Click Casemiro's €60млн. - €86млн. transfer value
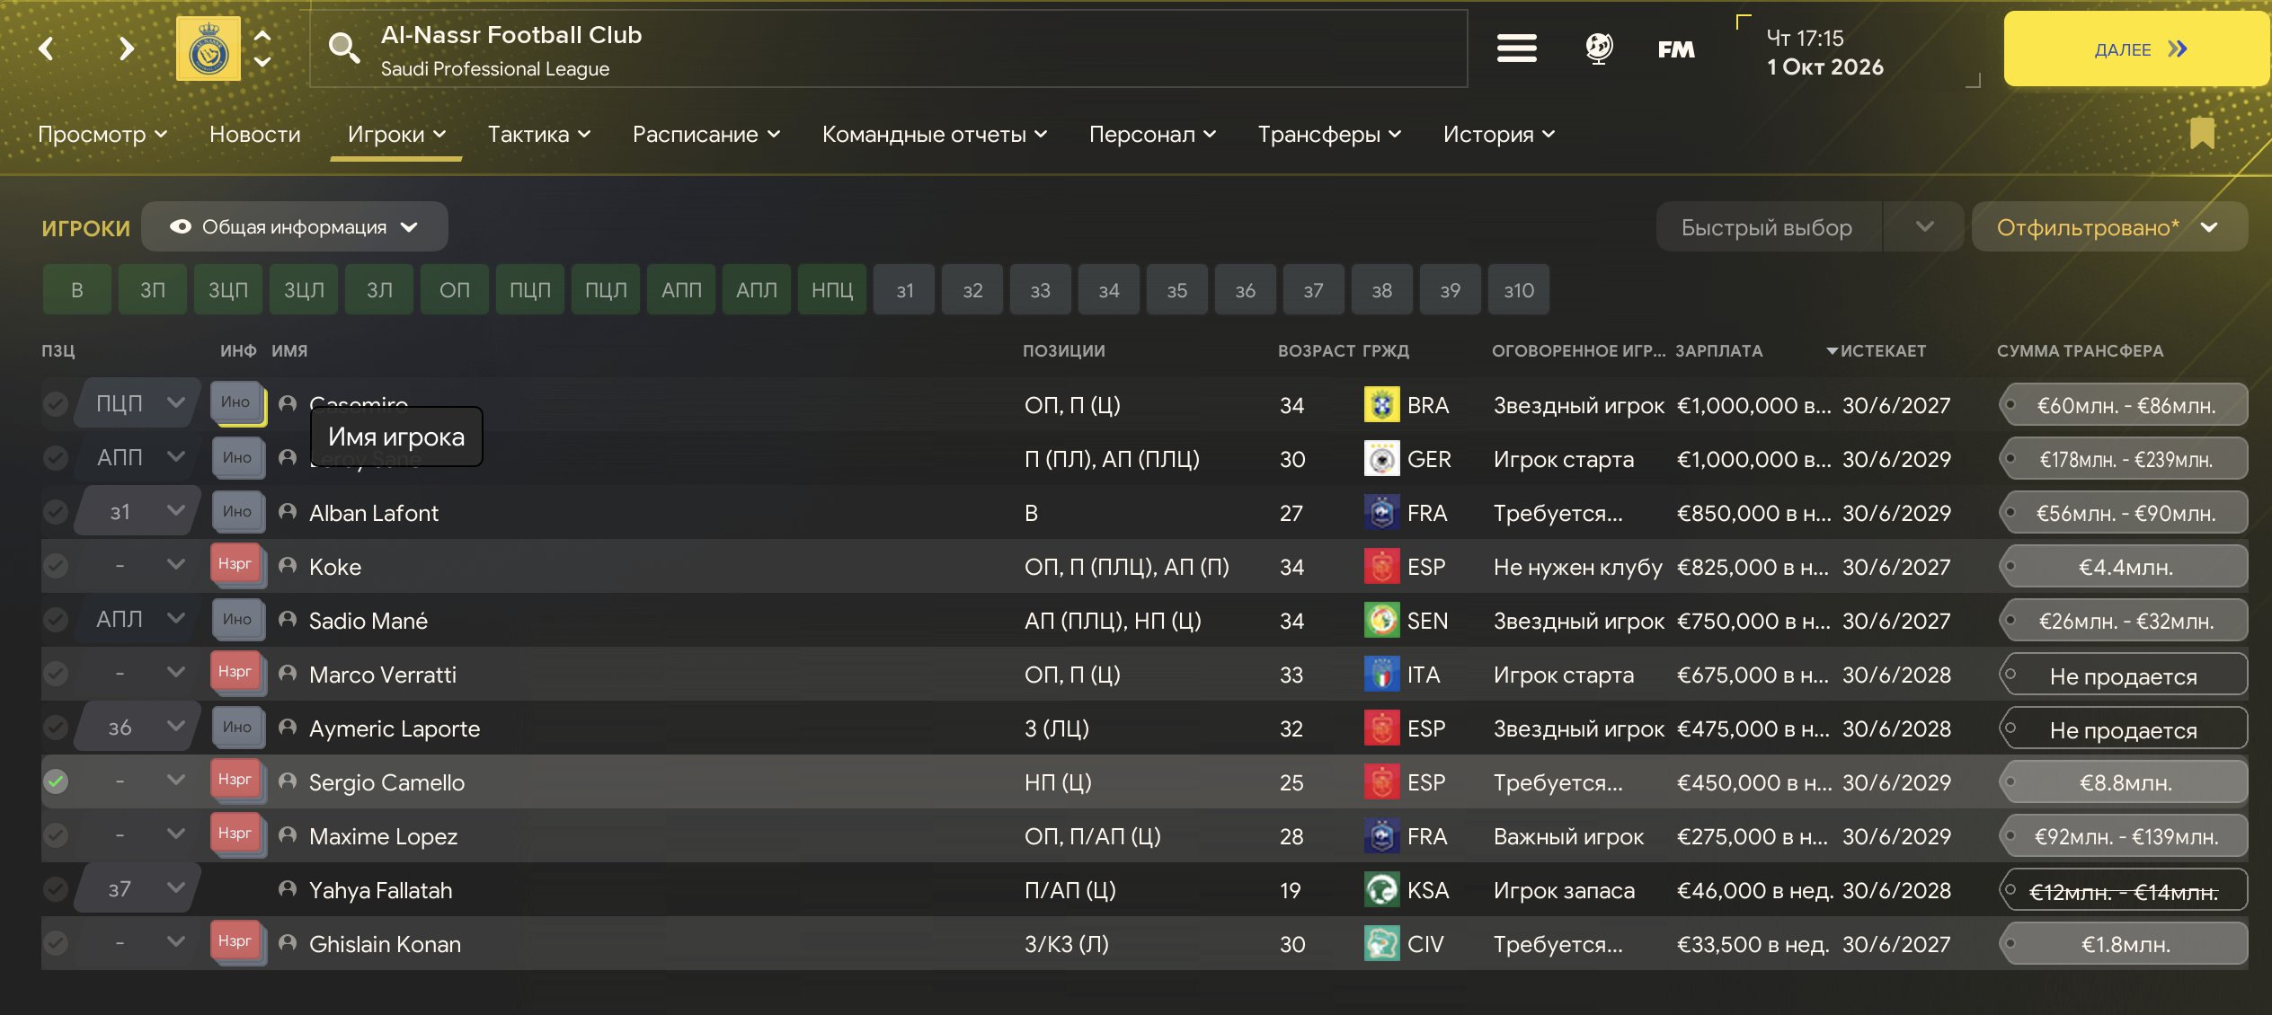 (x=2124, y=405)
